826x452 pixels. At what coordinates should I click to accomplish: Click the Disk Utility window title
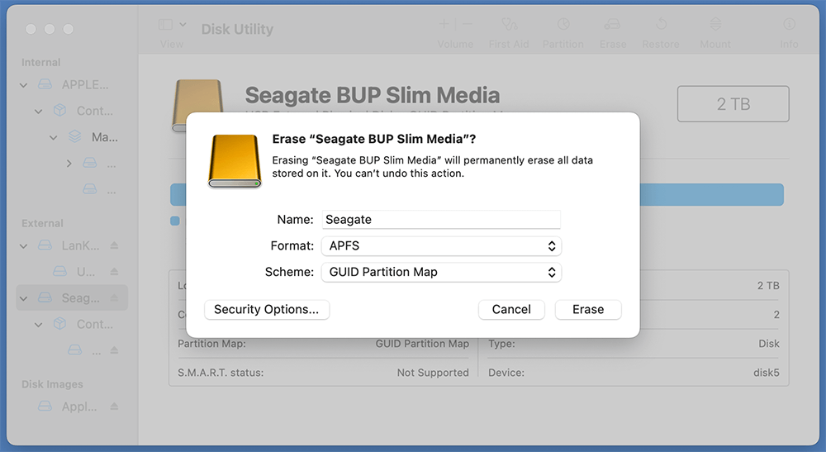coord(237,29)
